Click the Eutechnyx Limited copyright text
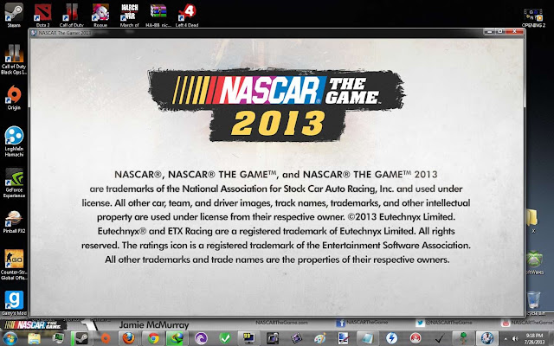Viewport: 554px width, 346px height. [401, 216]
